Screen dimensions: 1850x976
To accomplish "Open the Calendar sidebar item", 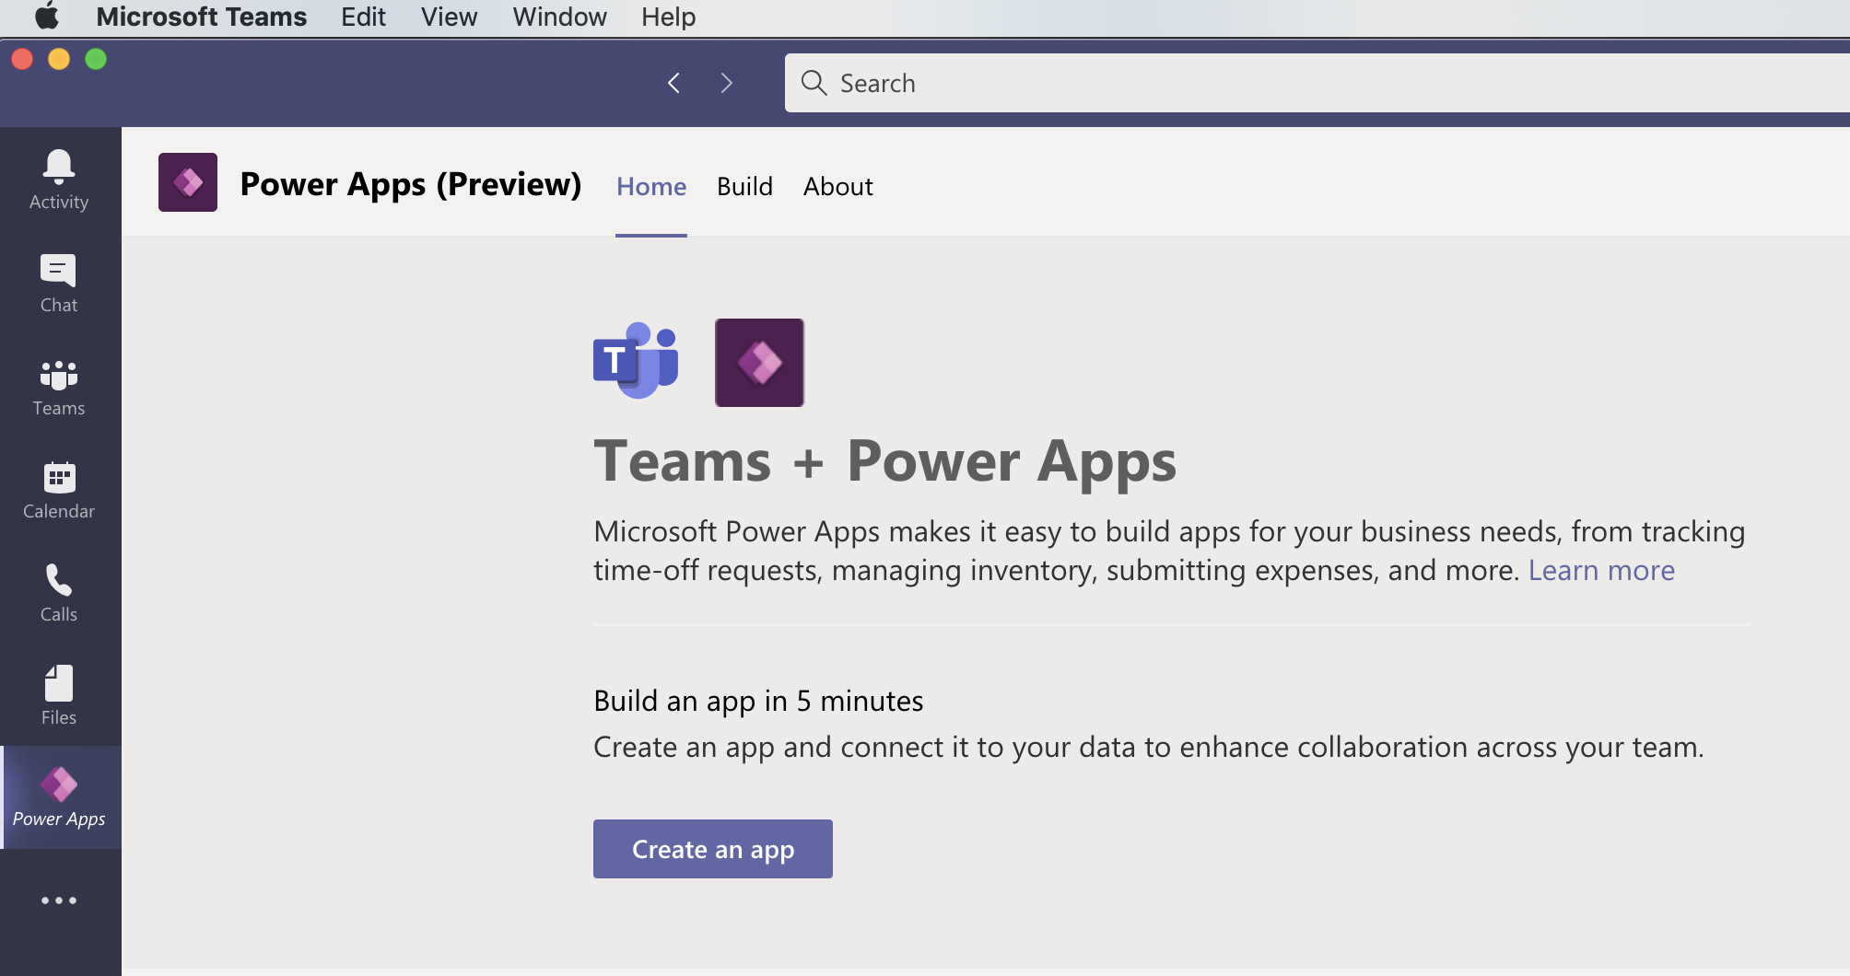I will 59,489.
